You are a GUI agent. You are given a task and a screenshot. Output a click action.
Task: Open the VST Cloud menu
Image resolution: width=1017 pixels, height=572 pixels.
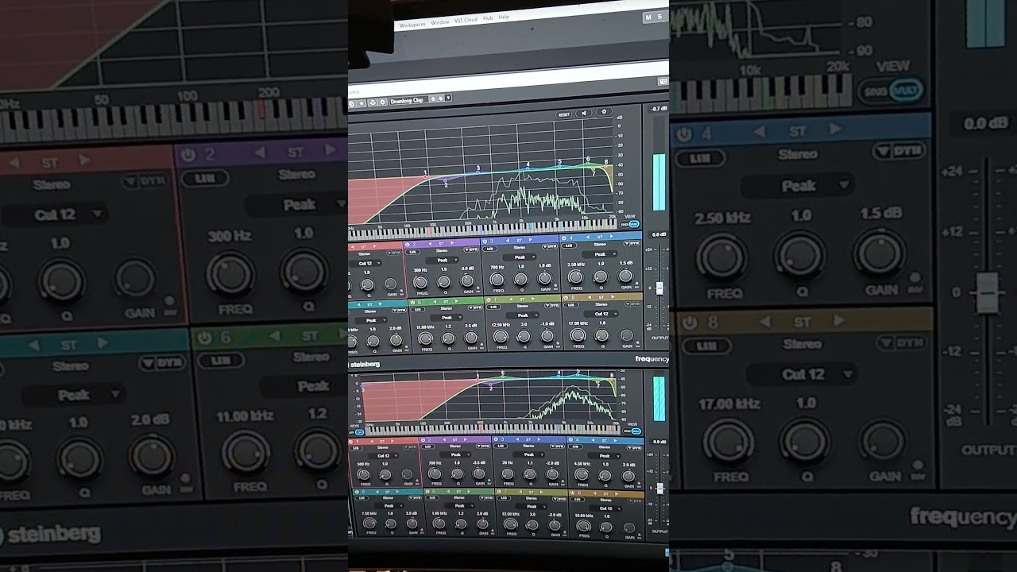point(466,19)
